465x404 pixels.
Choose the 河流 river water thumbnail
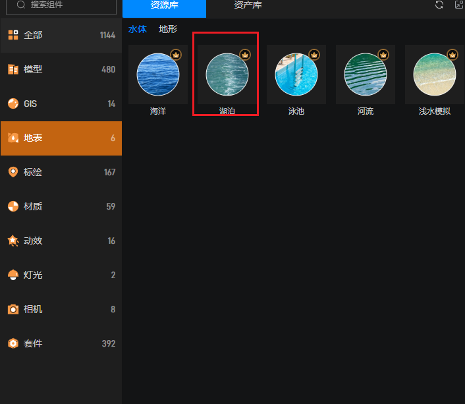pyautogui.click(x=366, y=74)
